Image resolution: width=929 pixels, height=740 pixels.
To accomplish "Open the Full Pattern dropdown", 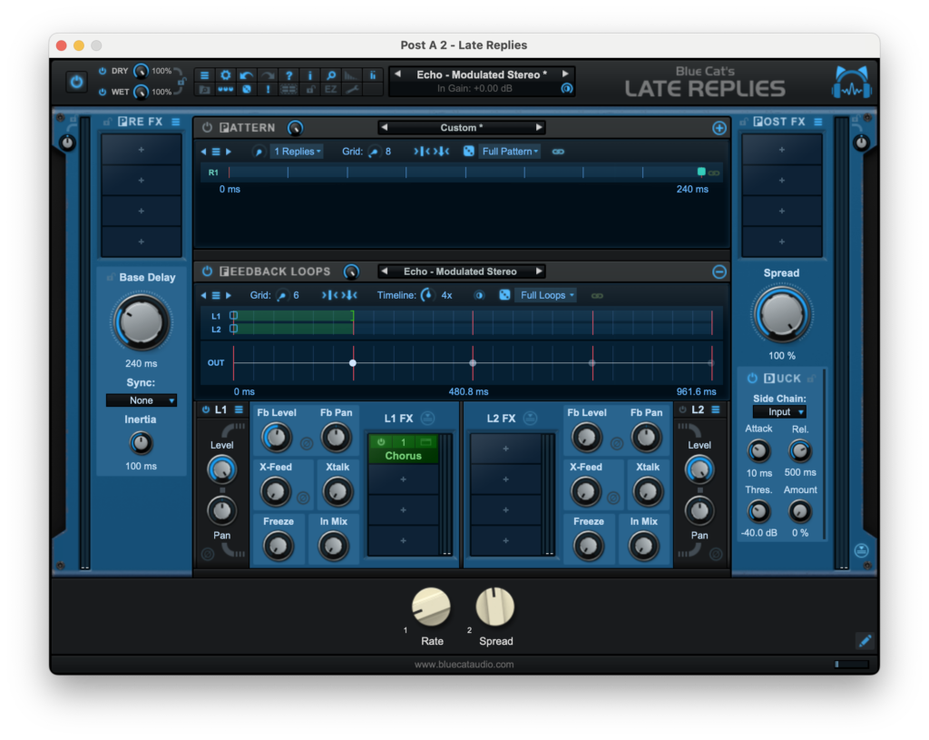I will pyautogui.click(x=510, y=152).
